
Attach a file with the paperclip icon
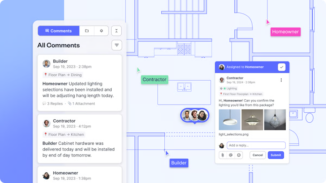coord(223,155)
